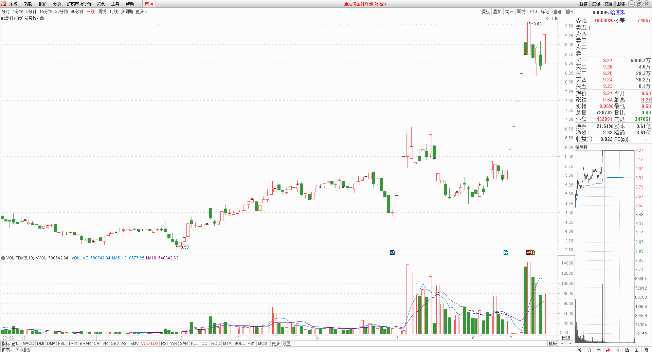
Task: Open the 多周期 view
Action: (127, 12)
